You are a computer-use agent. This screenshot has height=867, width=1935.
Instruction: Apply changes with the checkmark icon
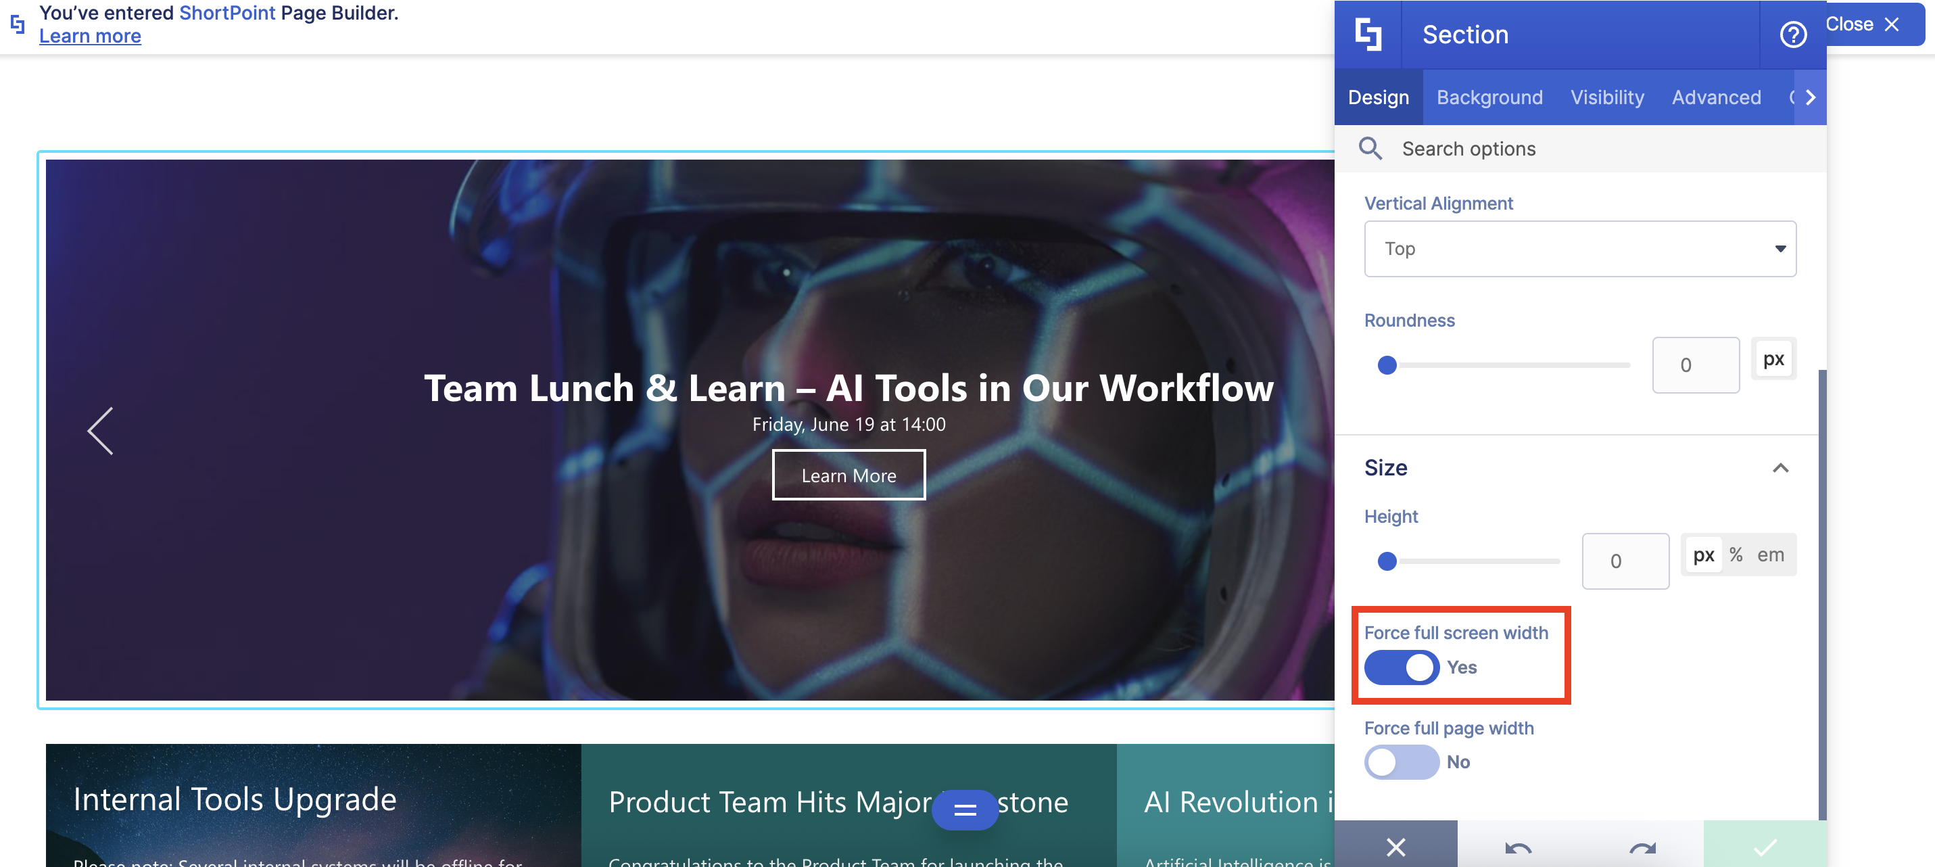point(1765,847)
